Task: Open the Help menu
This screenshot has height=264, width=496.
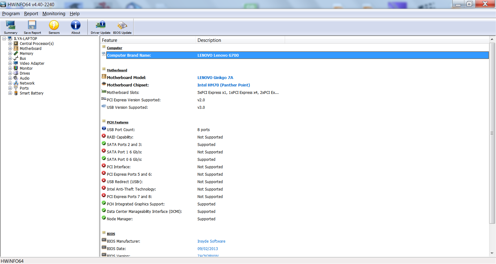Action: tap(75, 14)
